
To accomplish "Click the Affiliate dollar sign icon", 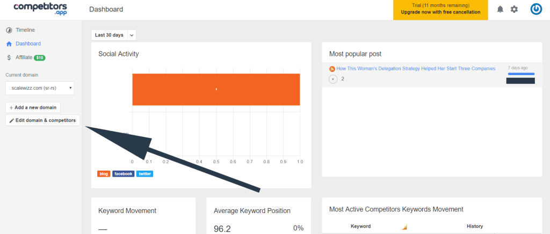I will click(9, 57).
